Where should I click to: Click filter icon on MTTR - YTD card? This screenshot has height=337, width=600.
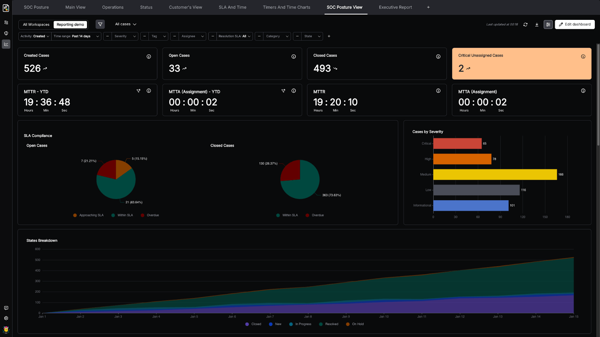coord(138,91)
